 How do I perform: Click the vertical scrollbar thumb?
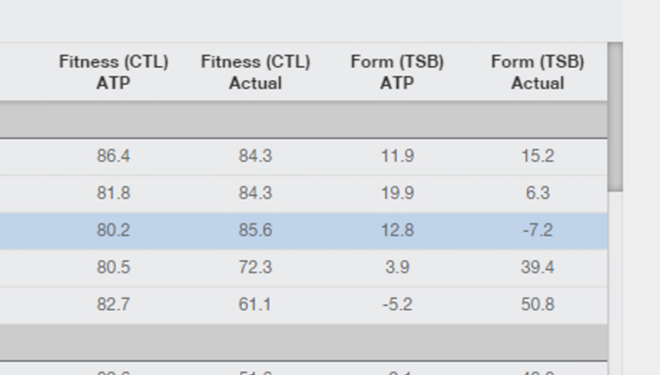tap(616, 117)
